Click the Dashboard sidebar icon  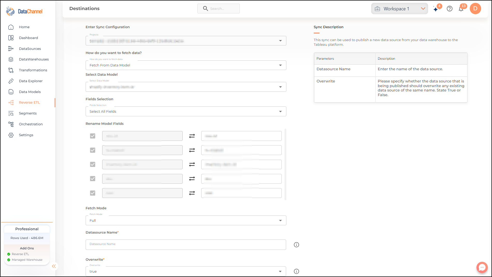pyautogui.click(x=11, y=38)
